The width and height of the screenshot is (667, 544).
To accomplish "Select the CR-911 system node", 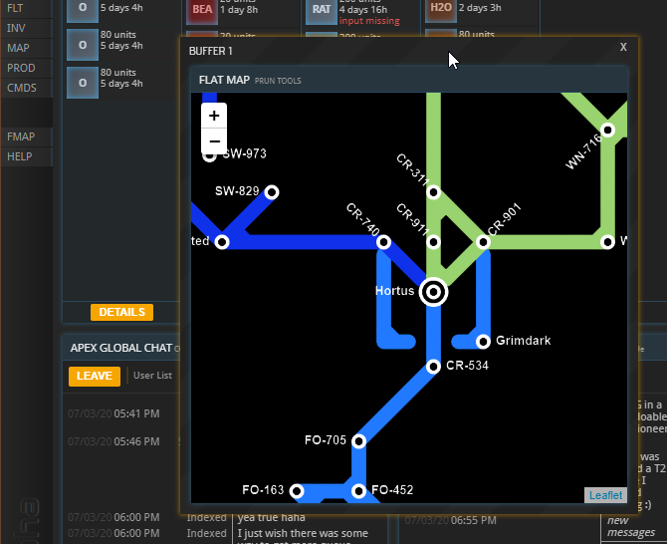I will [433, 242].
